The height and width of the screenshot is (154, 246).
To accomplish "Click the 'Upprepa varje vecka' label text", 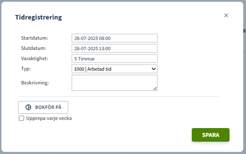I will click(49, 118).
